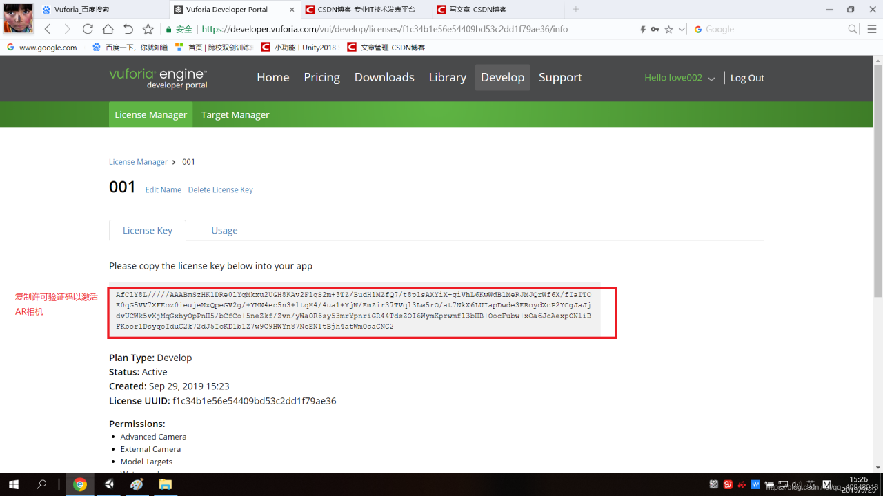Switch to the Usage tab
Viewport: 883px width, 496px height.
[x=224, y=230]
